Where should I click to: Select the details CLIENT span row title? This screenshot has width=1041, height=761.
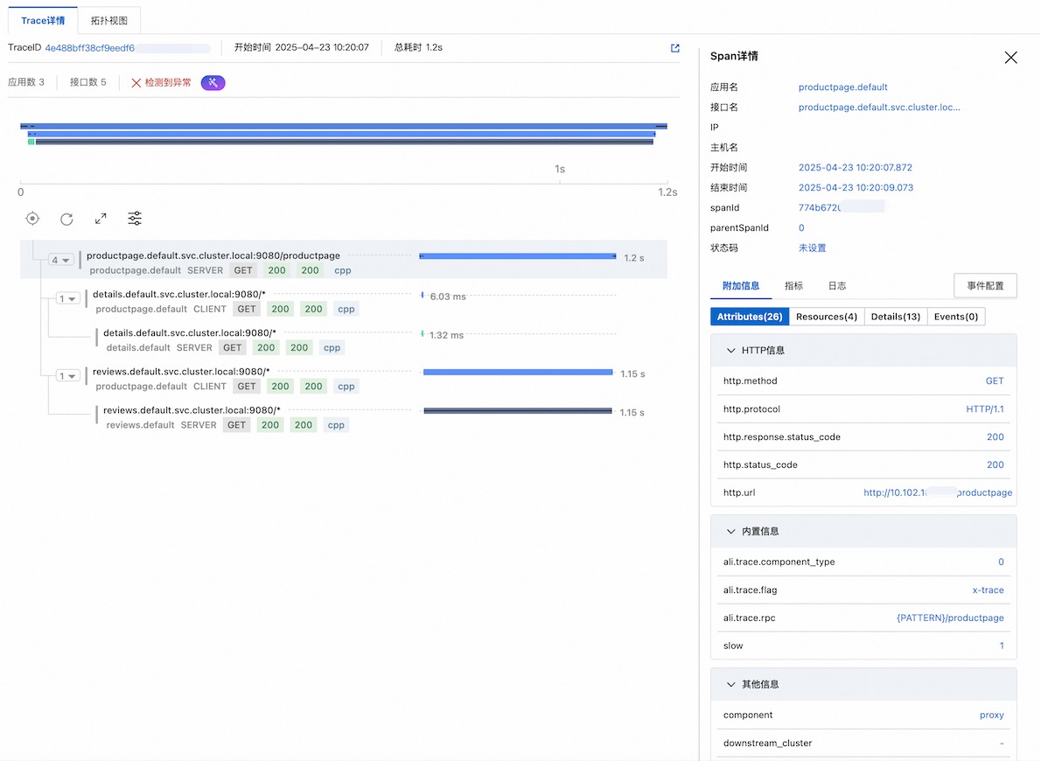(x=179, y=294)
